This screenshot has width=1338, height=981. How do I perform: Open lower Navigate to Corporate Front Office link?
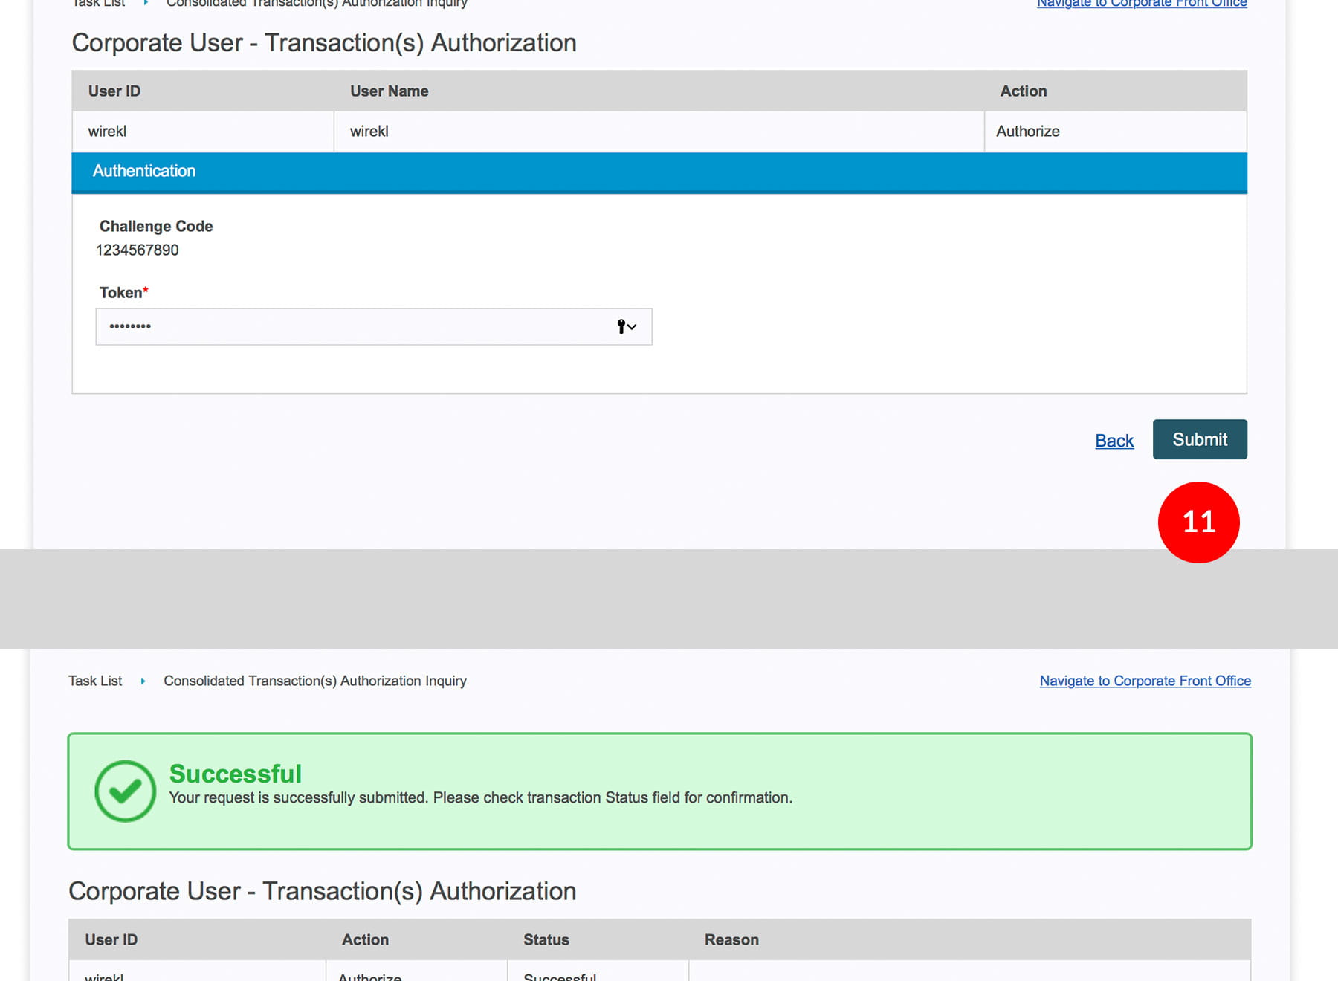pos(1145,681)
